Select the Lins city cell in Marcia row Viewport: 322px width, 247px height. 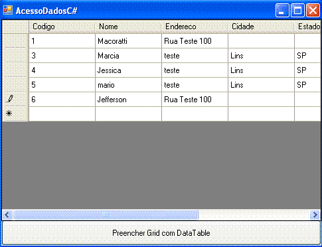(261, 55)
